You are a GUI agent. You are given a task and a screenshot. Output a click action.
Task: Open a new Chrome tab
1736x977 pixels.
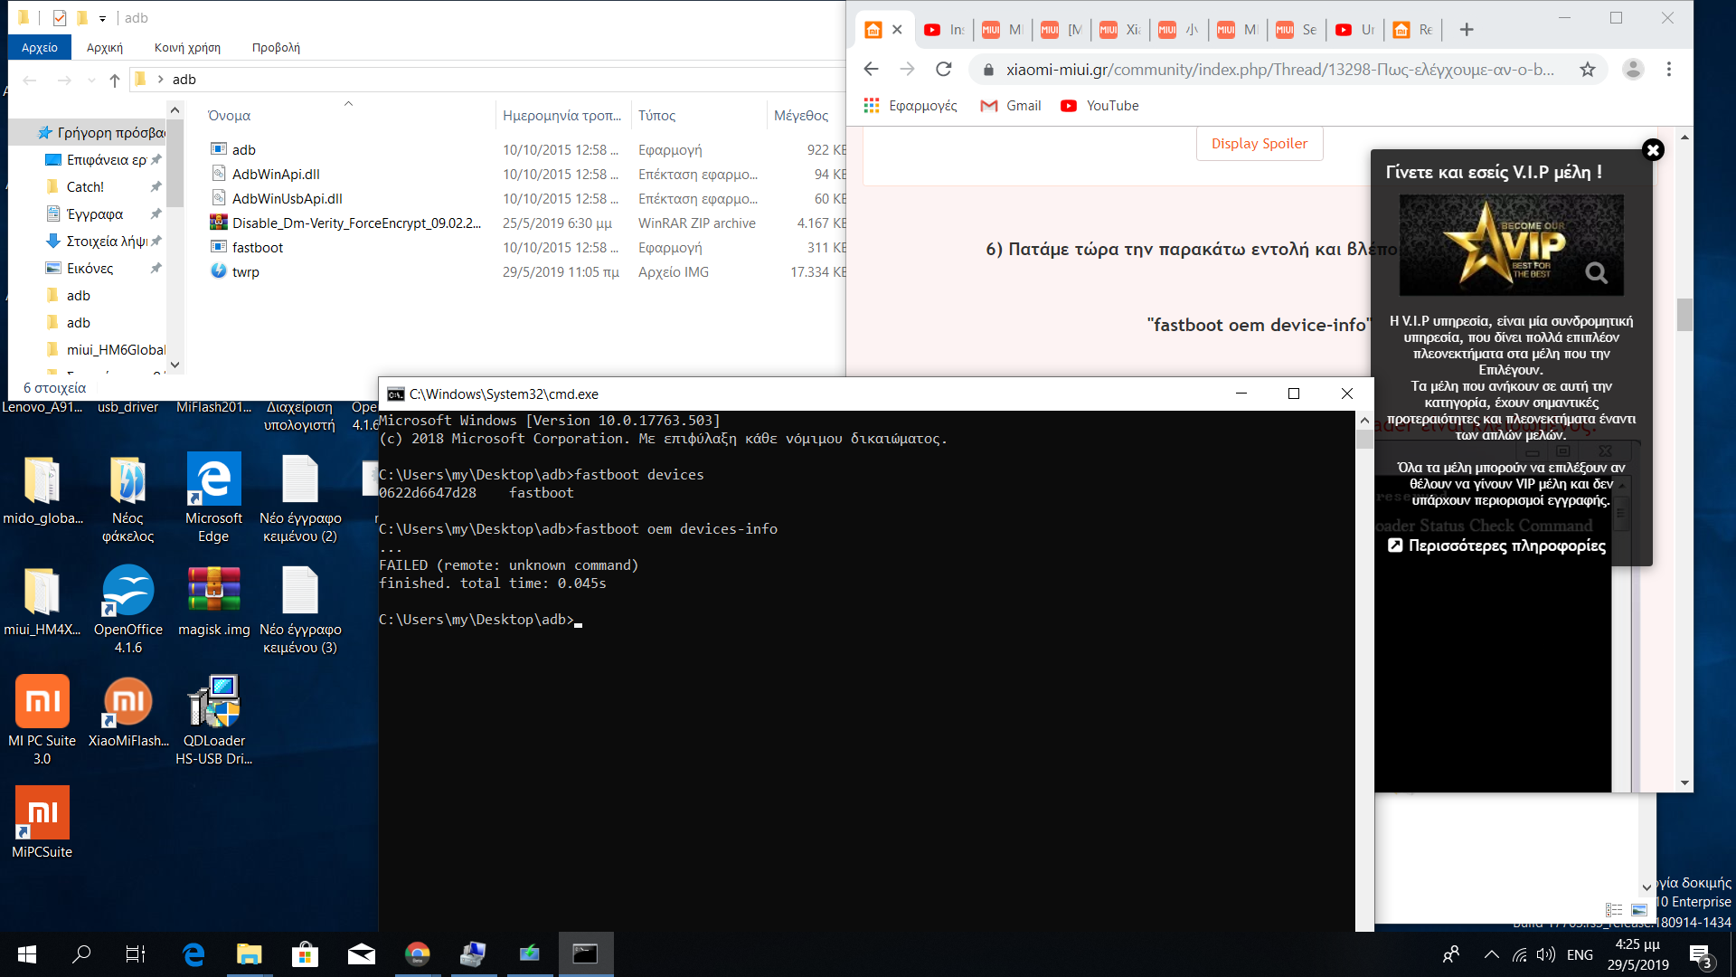(x=1467, y=30)
